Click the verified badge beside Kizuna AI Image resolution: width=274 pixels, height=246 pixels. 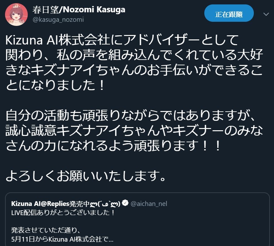click(125, 203)
